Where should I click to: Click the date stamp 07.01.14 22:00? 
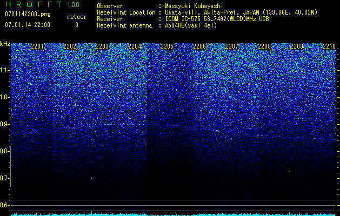28,25
